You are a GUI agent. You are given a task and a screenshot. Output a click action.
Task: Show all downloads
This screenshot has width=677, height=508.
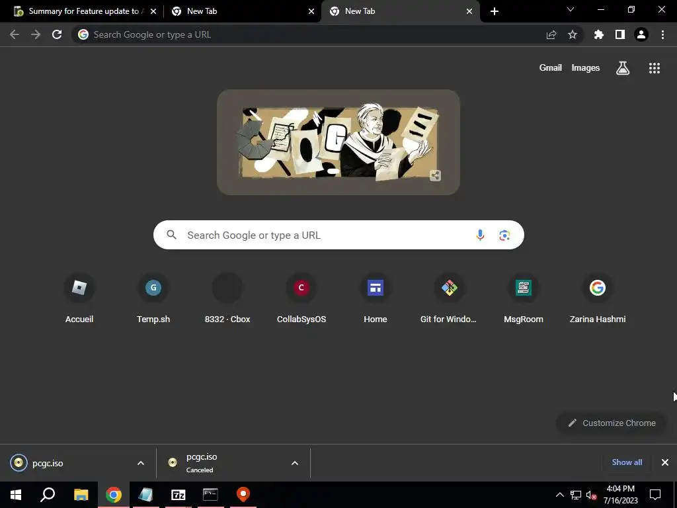click(x=627, y=462)
